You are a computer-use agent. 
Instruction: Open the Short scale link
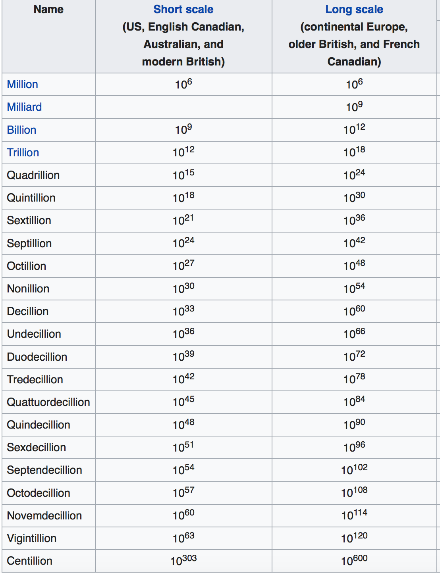click(183, 9)
